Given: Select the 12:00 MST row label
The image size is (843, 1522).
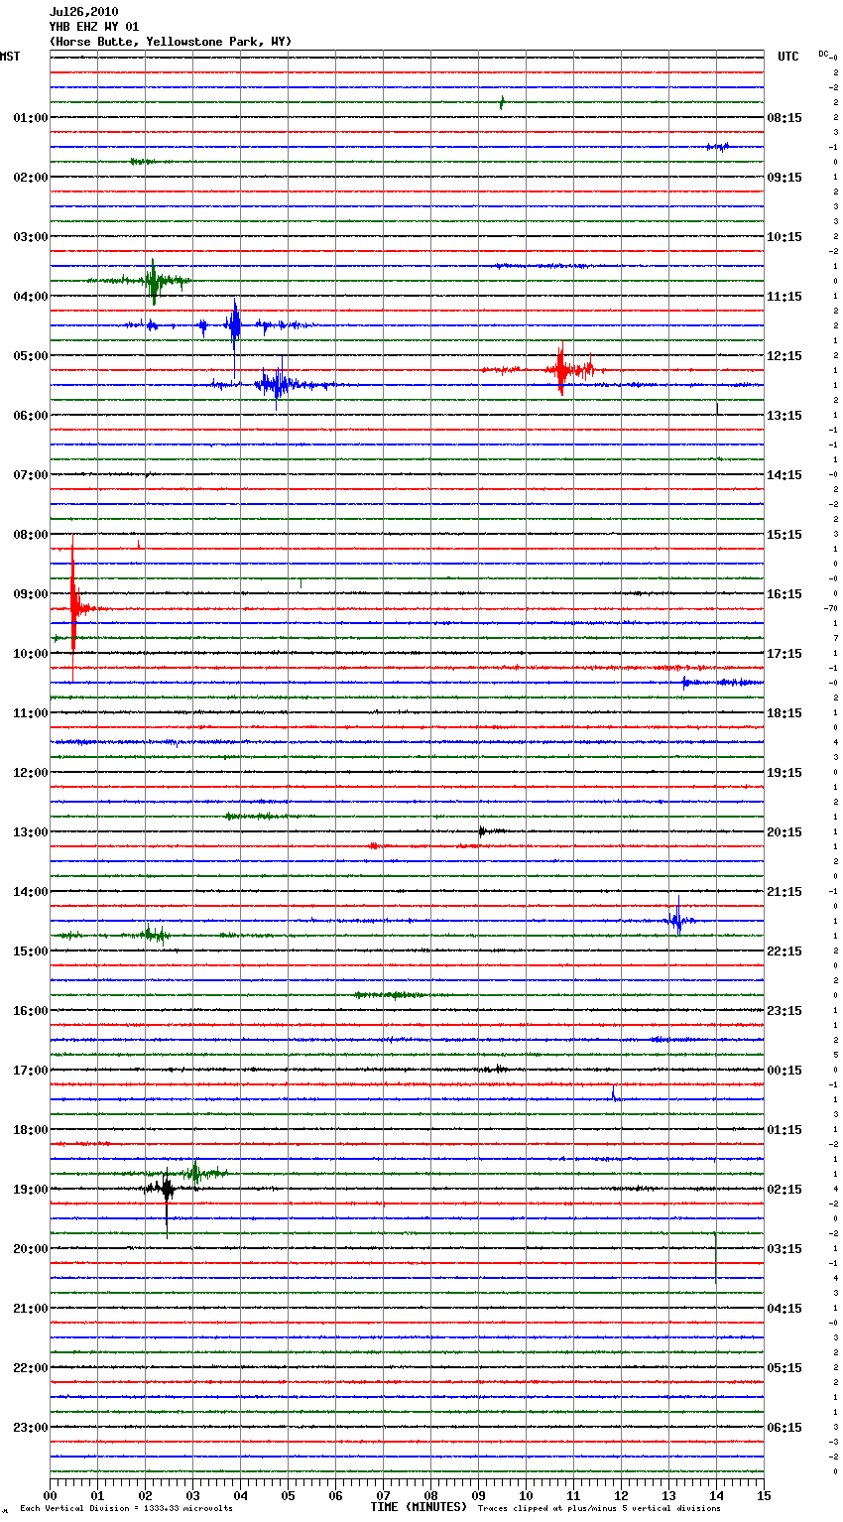Looking at the screenshot, I should pyautogui.click(x=31, y=773).
